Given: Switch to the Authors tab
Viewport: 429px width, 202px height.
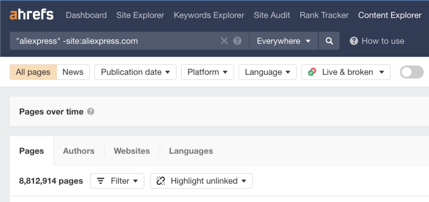Looking at the screenshot, I should (79, 151).
